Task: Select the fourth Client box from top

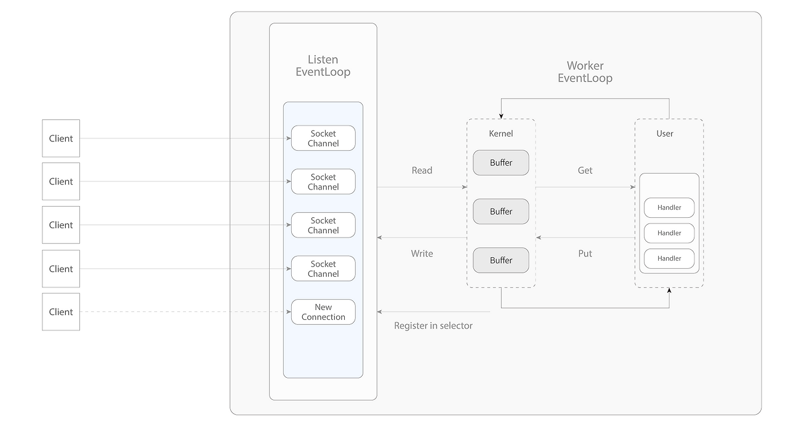Action: (x=61, y=269)
